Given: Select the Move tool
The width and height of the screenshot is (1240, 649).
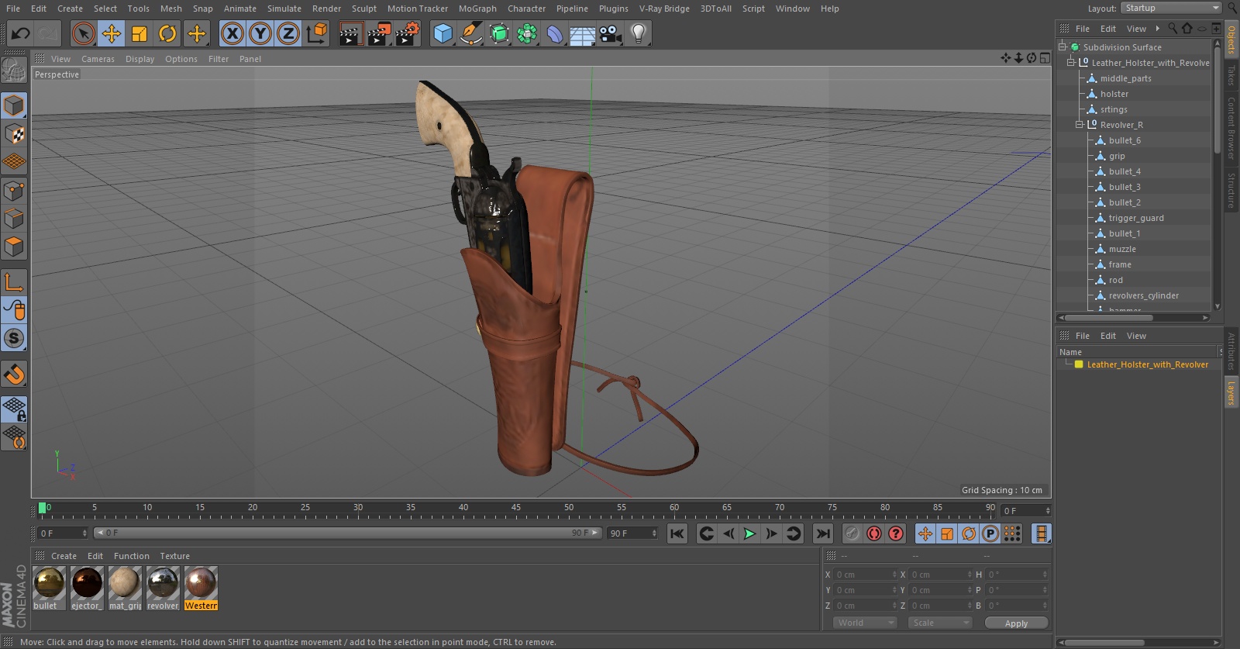Looking at the screenshot, I should [x=112, y=33].
